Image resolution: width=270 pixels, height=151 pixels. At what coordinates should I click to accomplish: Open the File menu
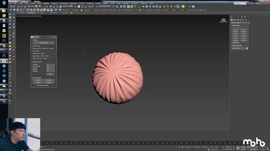[11, 3]
